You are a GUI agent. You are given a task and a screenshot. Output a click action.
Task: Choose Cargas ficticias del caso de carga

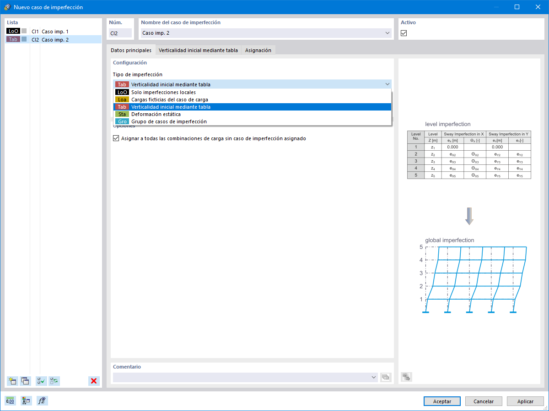point(253,100)
